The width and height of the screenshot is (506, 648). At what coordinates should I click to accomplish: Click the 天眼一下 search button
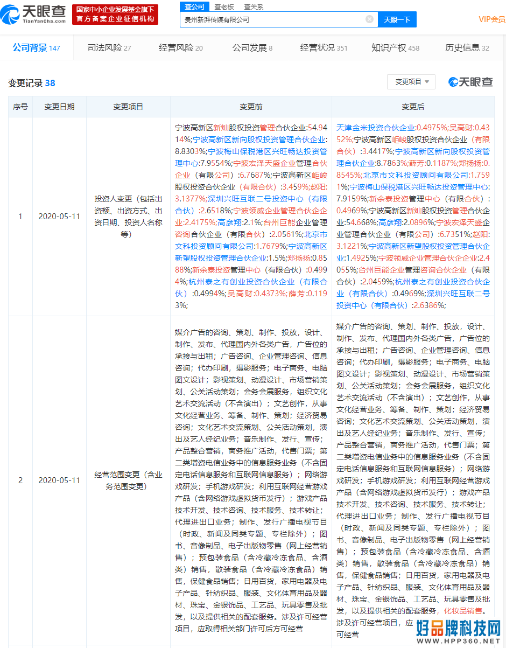397,19
